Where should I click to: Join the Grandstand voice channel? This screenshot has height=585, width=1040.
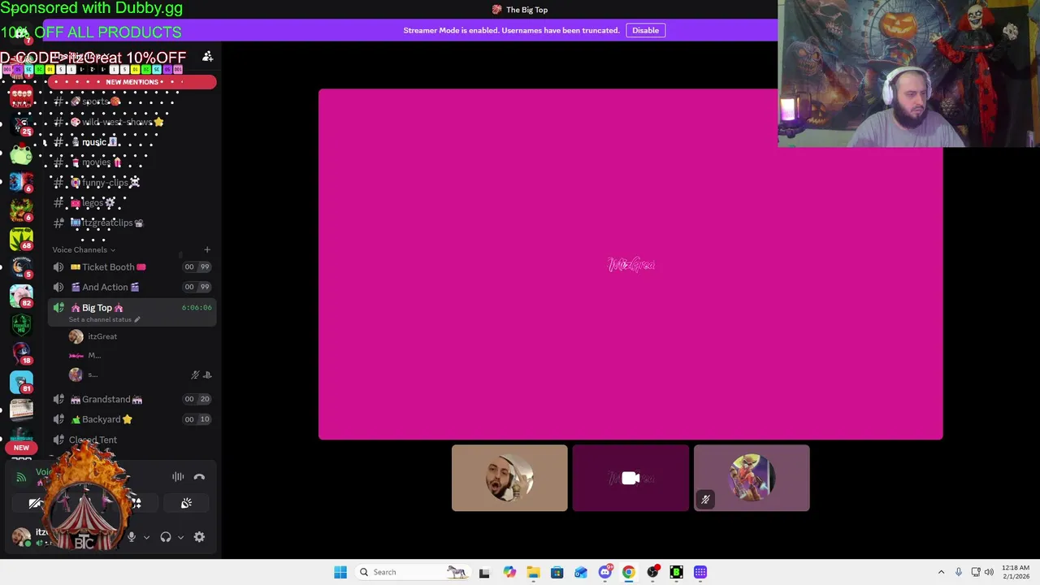point(130,399)
